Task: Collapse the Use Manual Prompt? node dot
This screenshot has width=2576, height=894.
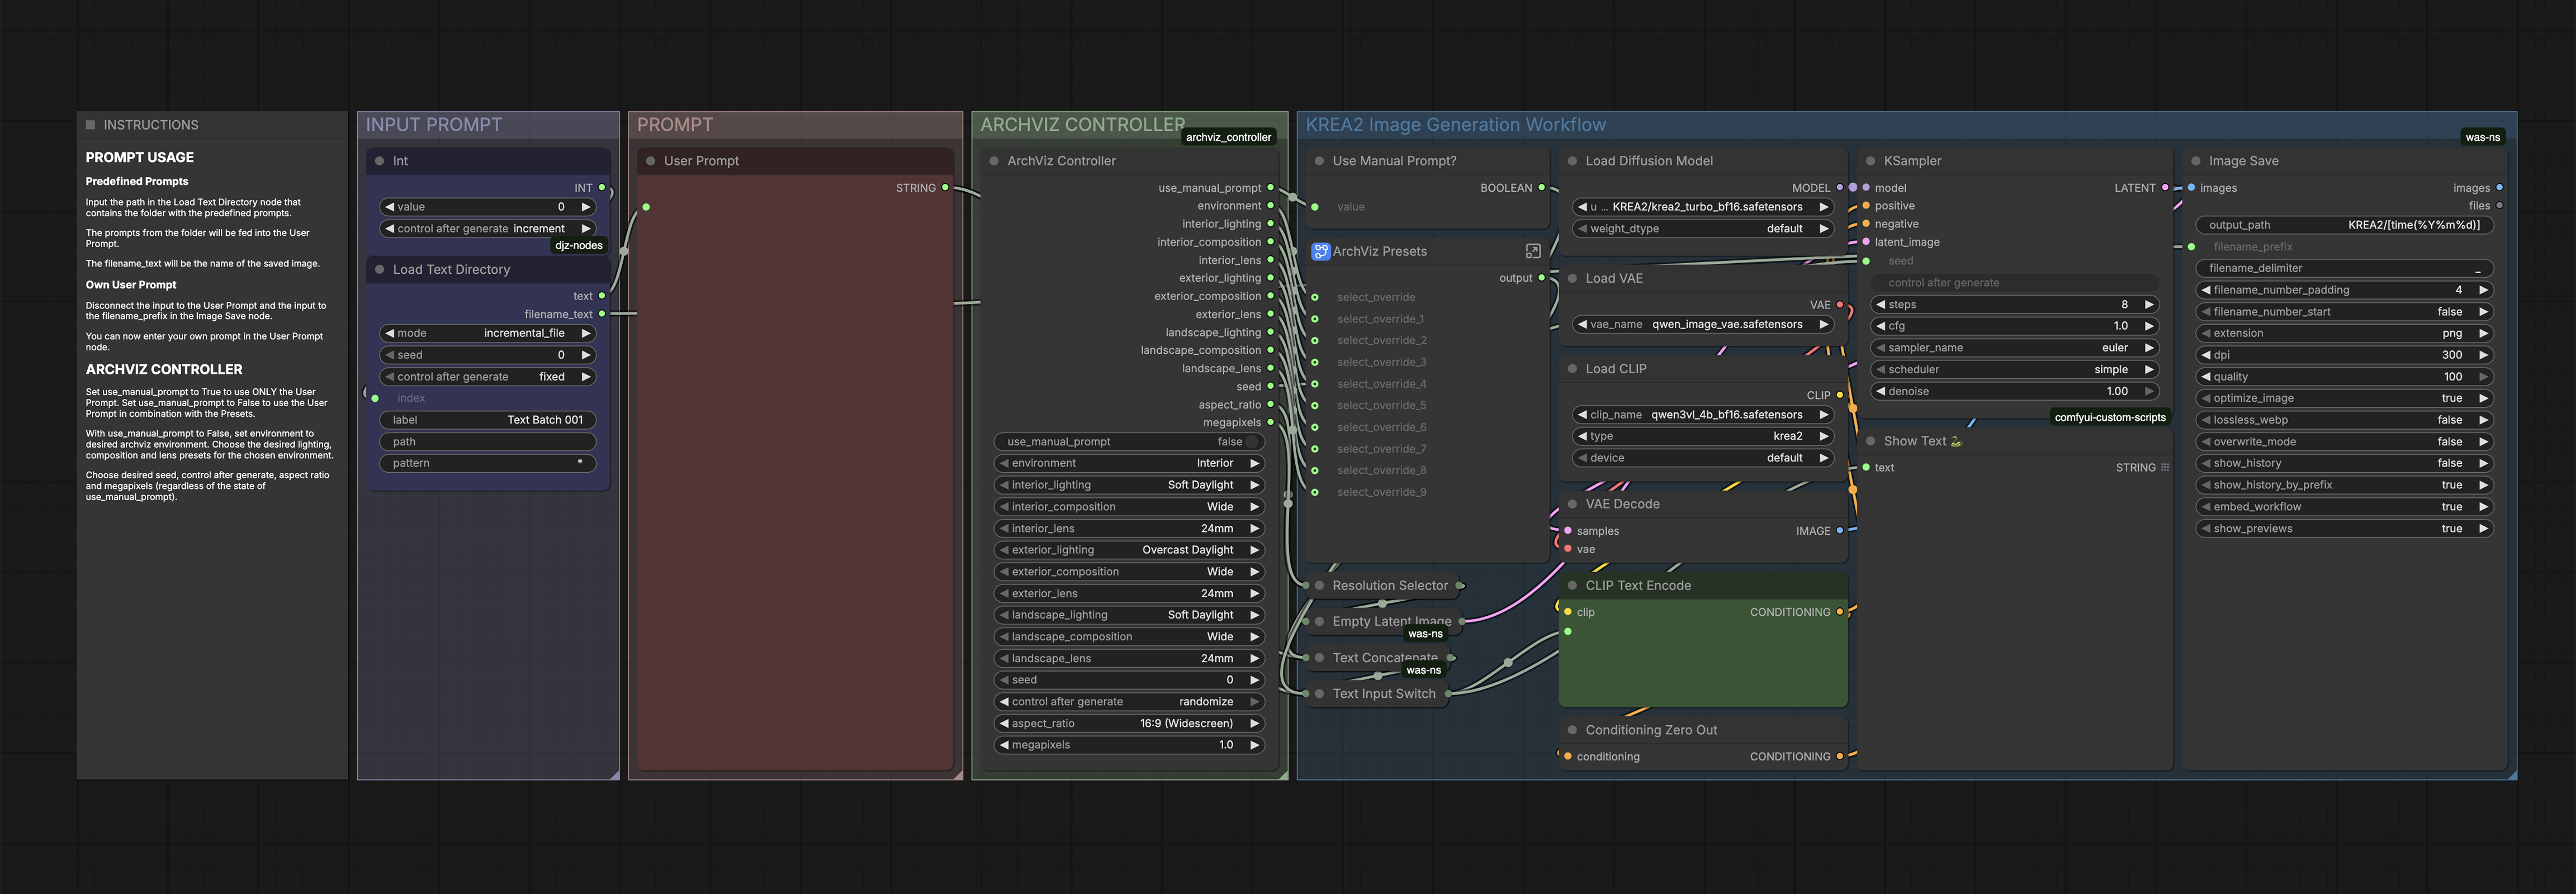Action: click(x=1320, y=161)
